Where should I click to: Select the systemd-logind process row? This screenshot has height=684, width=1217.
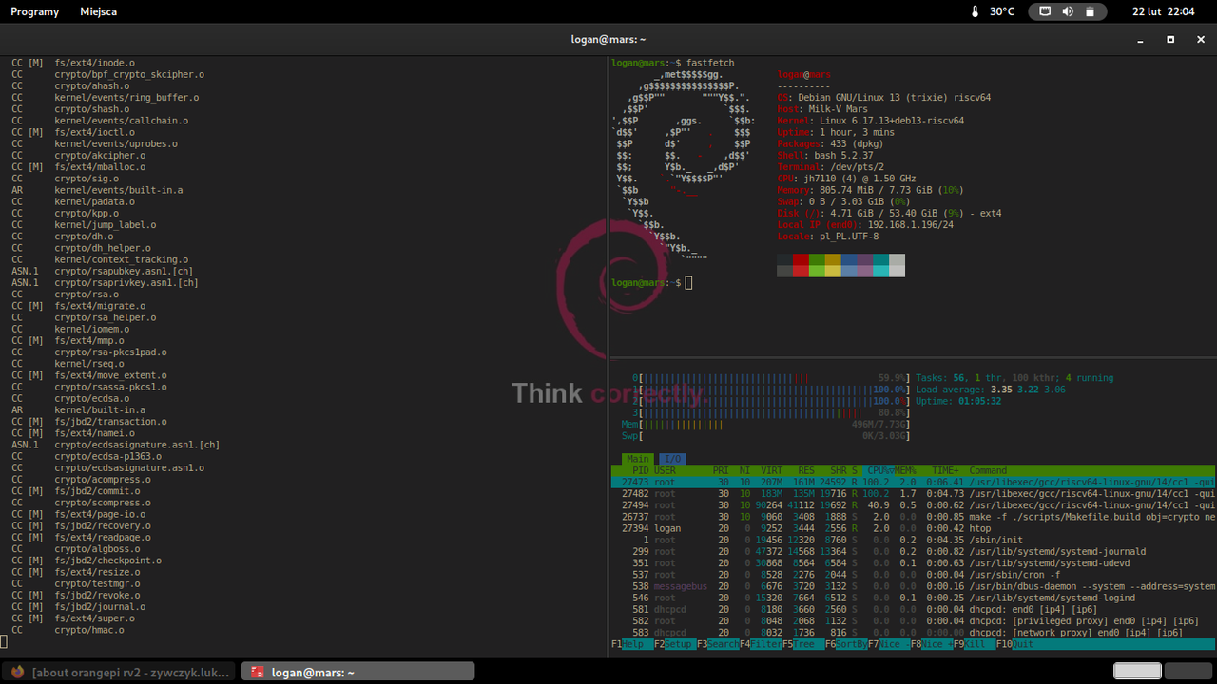click(913, 598)
